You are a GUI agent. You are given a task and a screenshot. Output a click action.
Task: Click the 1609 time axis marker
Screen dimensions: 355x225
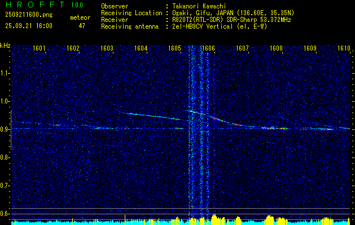point(310,48)
